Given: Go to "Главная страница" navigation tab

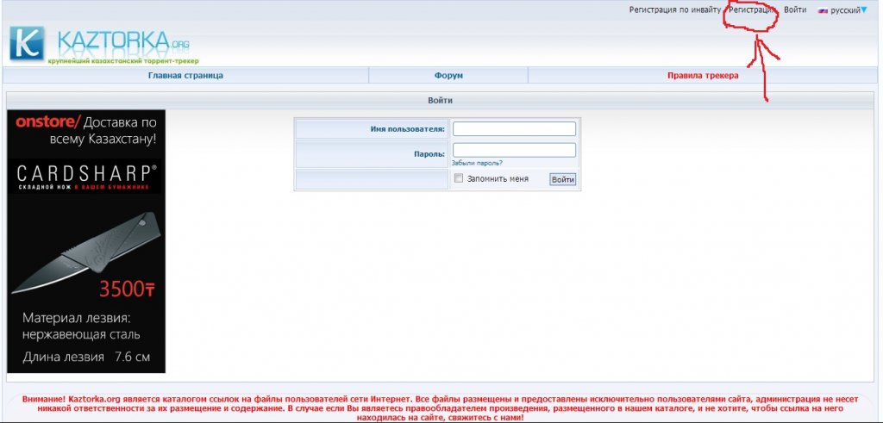Looking at the screenshot, I should click(x=185, y=76).
